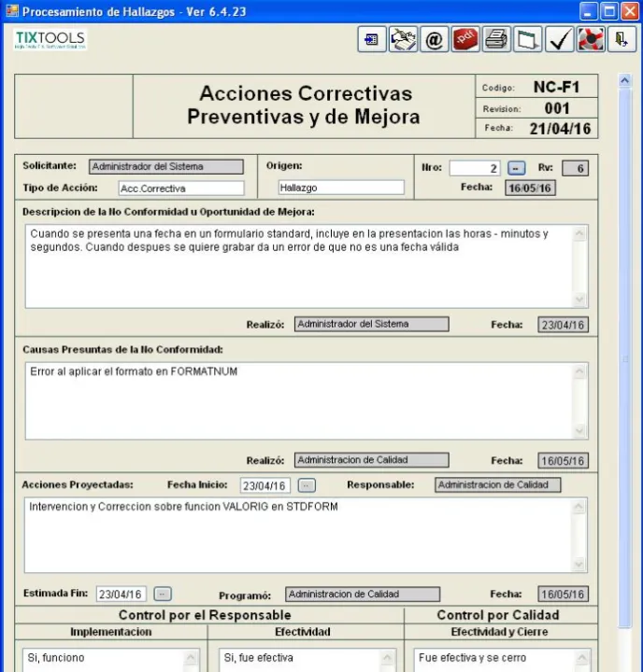Click the blank window icon in toolbar
The height and width of the screenshot is (672, 643).
click(528, 39)
